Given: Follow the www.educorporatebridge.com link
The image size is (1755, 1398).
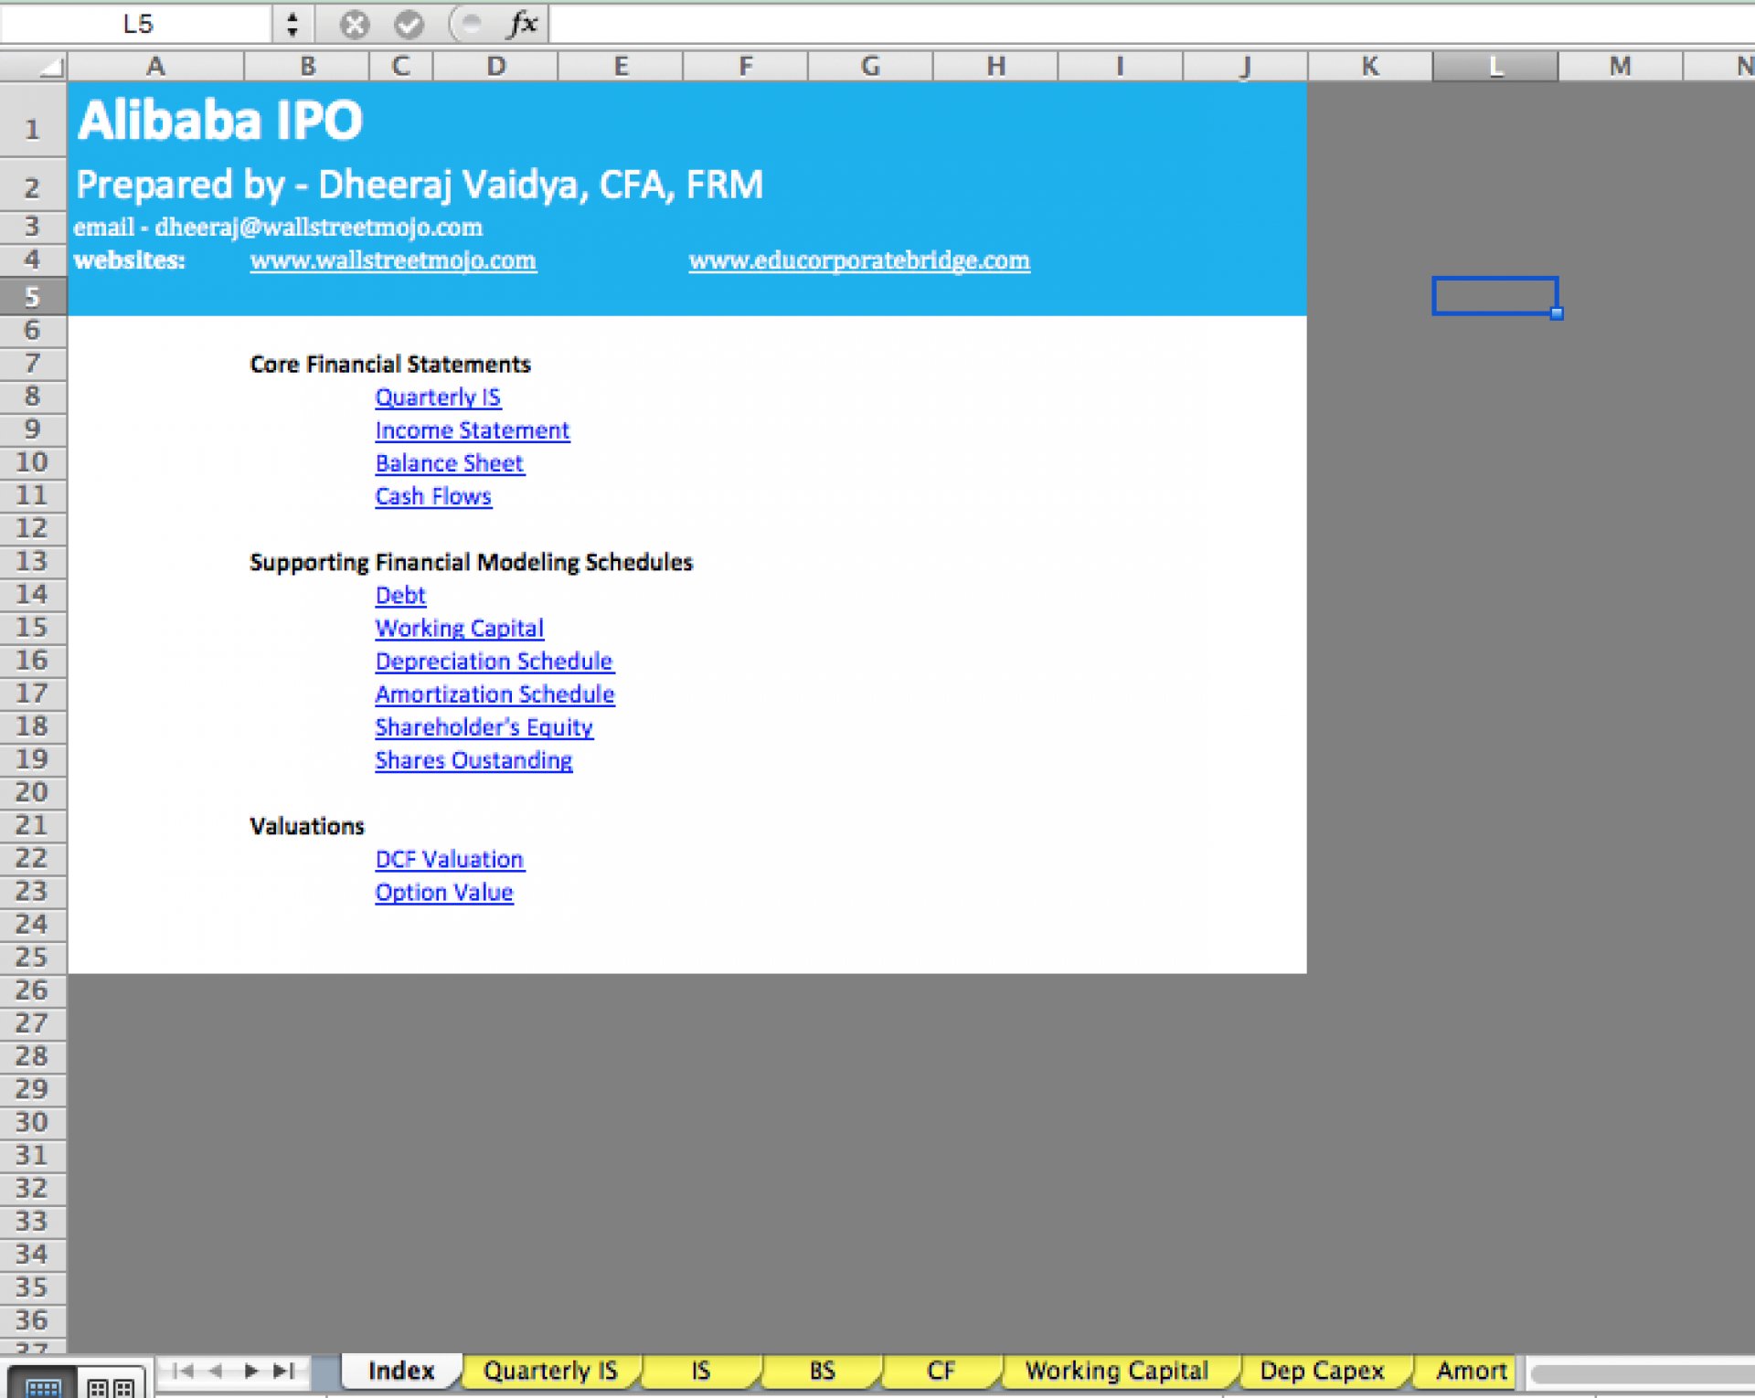Looking at the screenshot, I should click(x=859, y=260).
